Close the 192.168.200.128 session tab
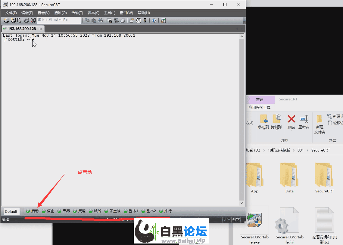This screenshot has width=343, height=245. (40, 29)
